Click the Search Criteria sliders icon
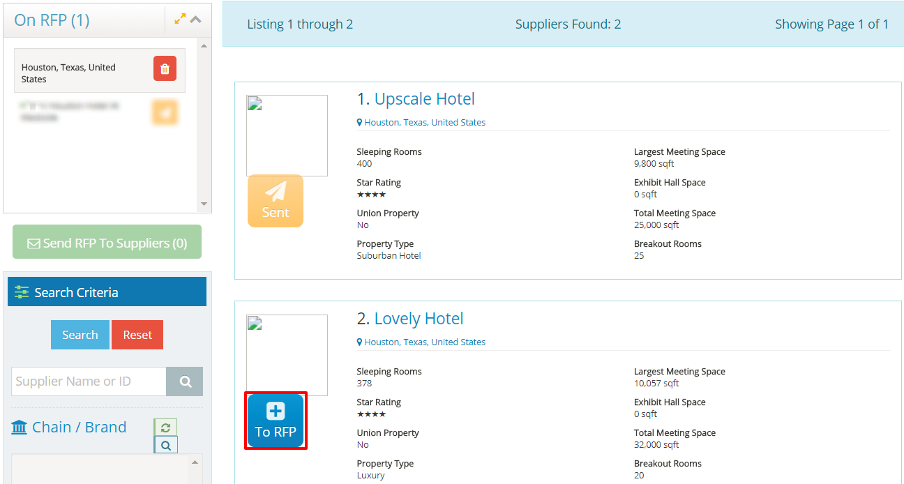The image size is (904, 484). [22, 292]
